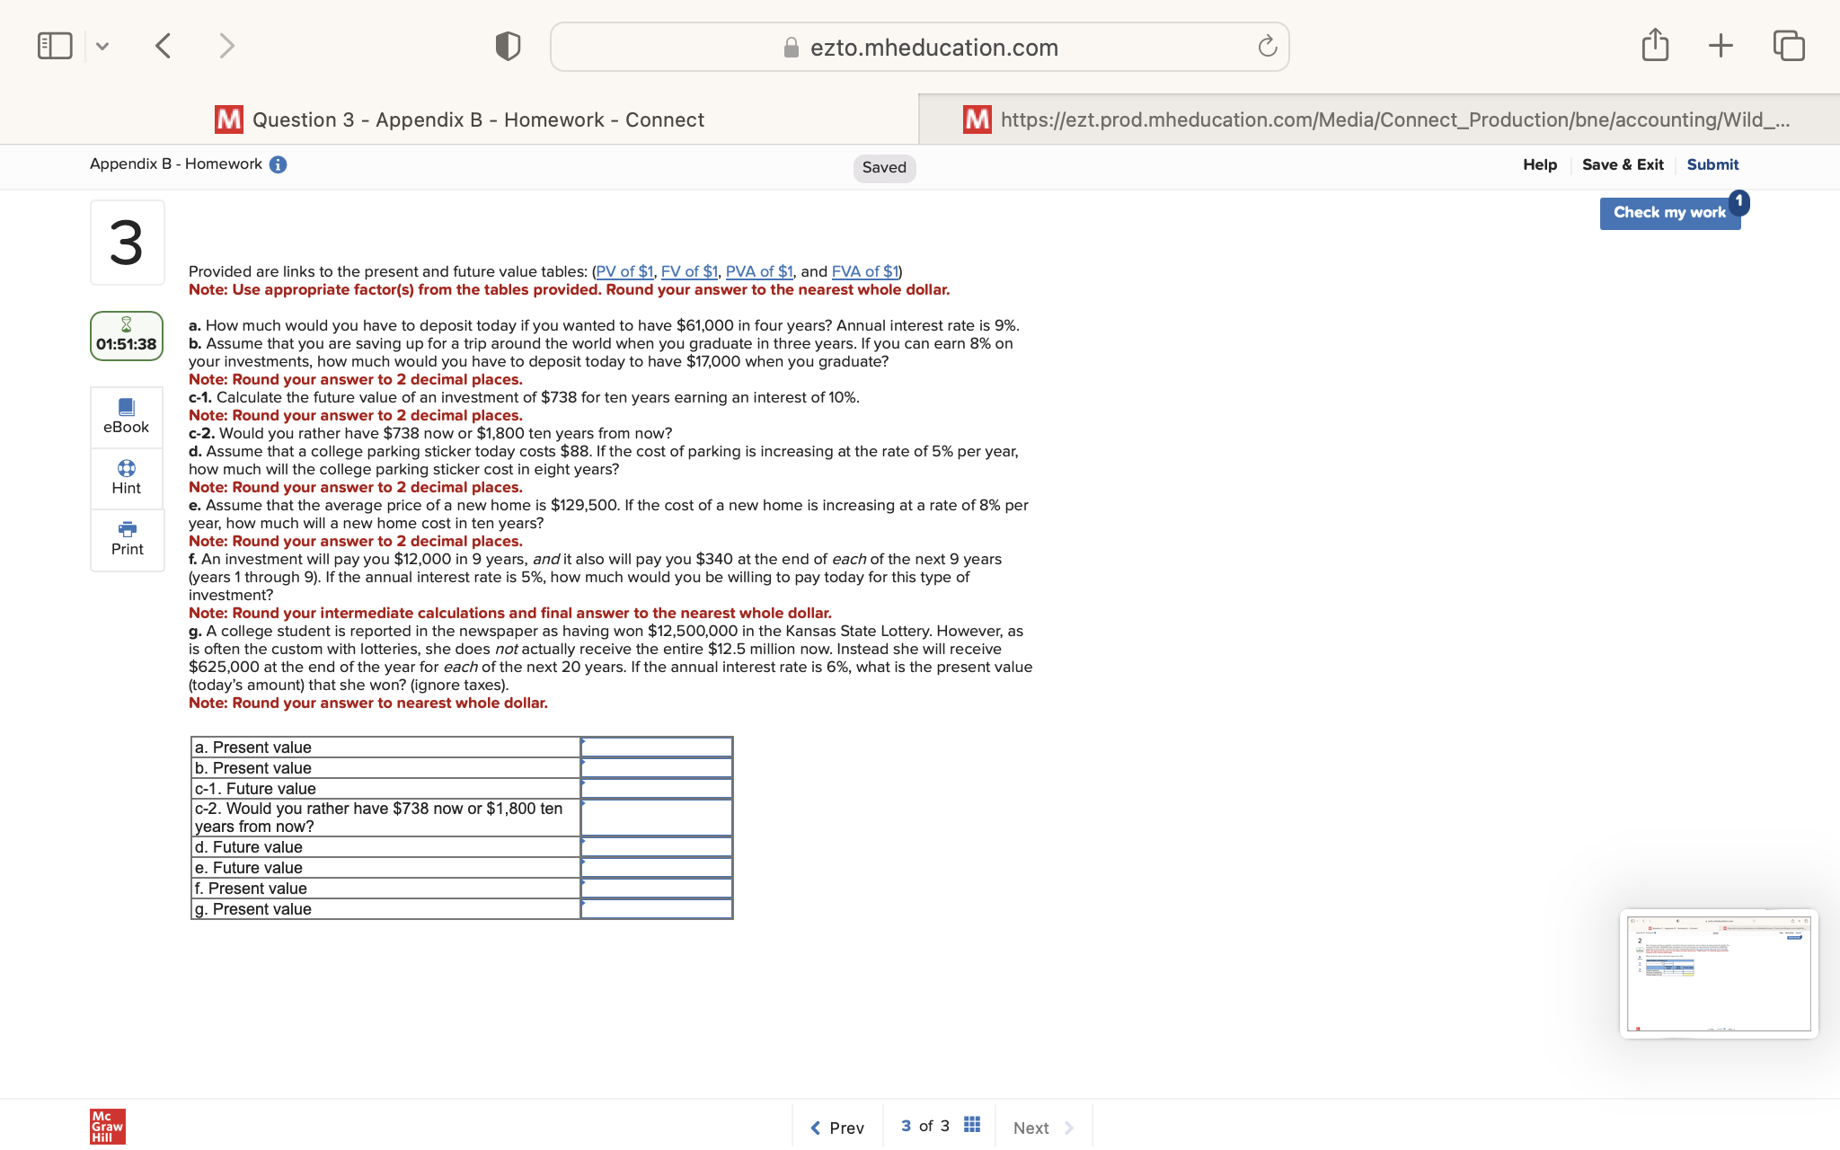The width and height of the screenshot is (1840, 1150).
Task: Toggle the Safari sidebar
Action: point(55,44)
